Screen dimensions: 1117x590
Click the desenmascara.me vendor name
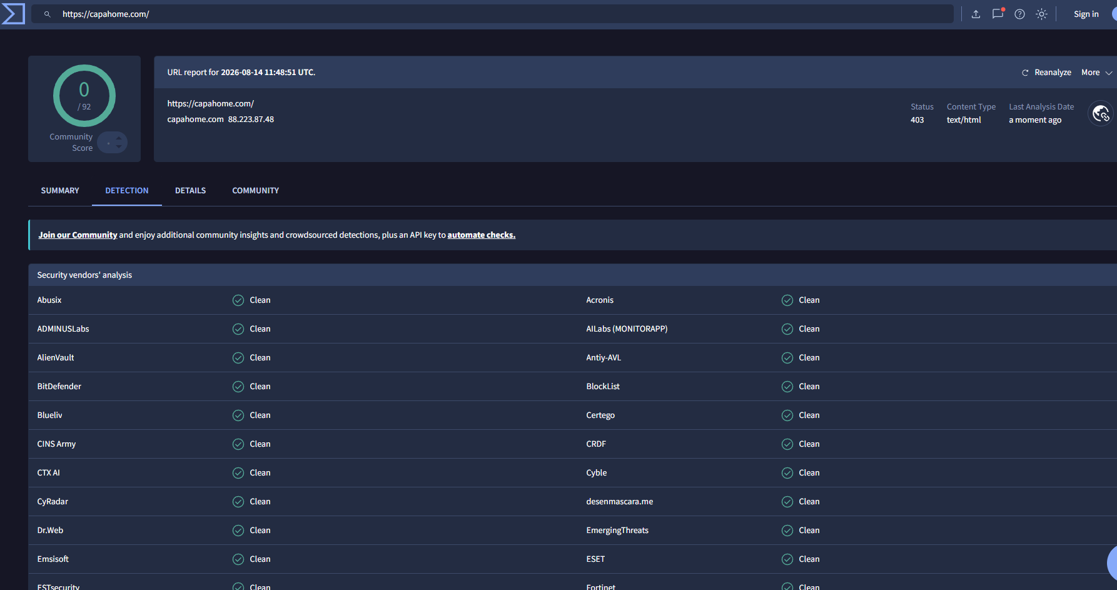tap(620, 502)
